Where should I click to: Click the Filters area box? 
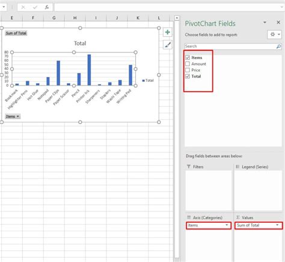click(x=209, y=190)
